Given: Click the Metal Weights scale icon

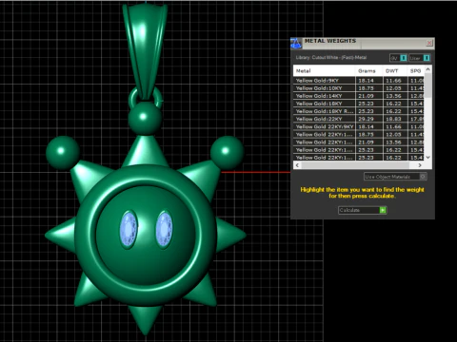Looking at the screenshot, I should tap(296, 44).
